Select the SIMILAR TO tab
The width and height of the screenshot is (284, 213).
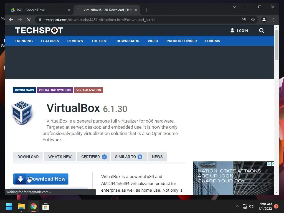pos(129,157)
